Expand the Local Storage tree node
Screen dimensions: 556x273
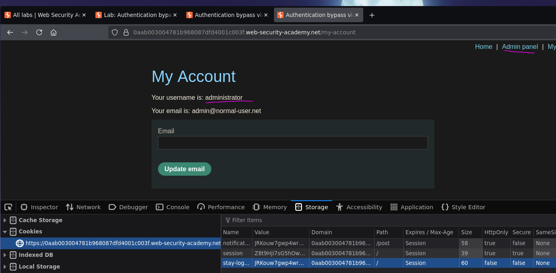click(x=5, y=267)
